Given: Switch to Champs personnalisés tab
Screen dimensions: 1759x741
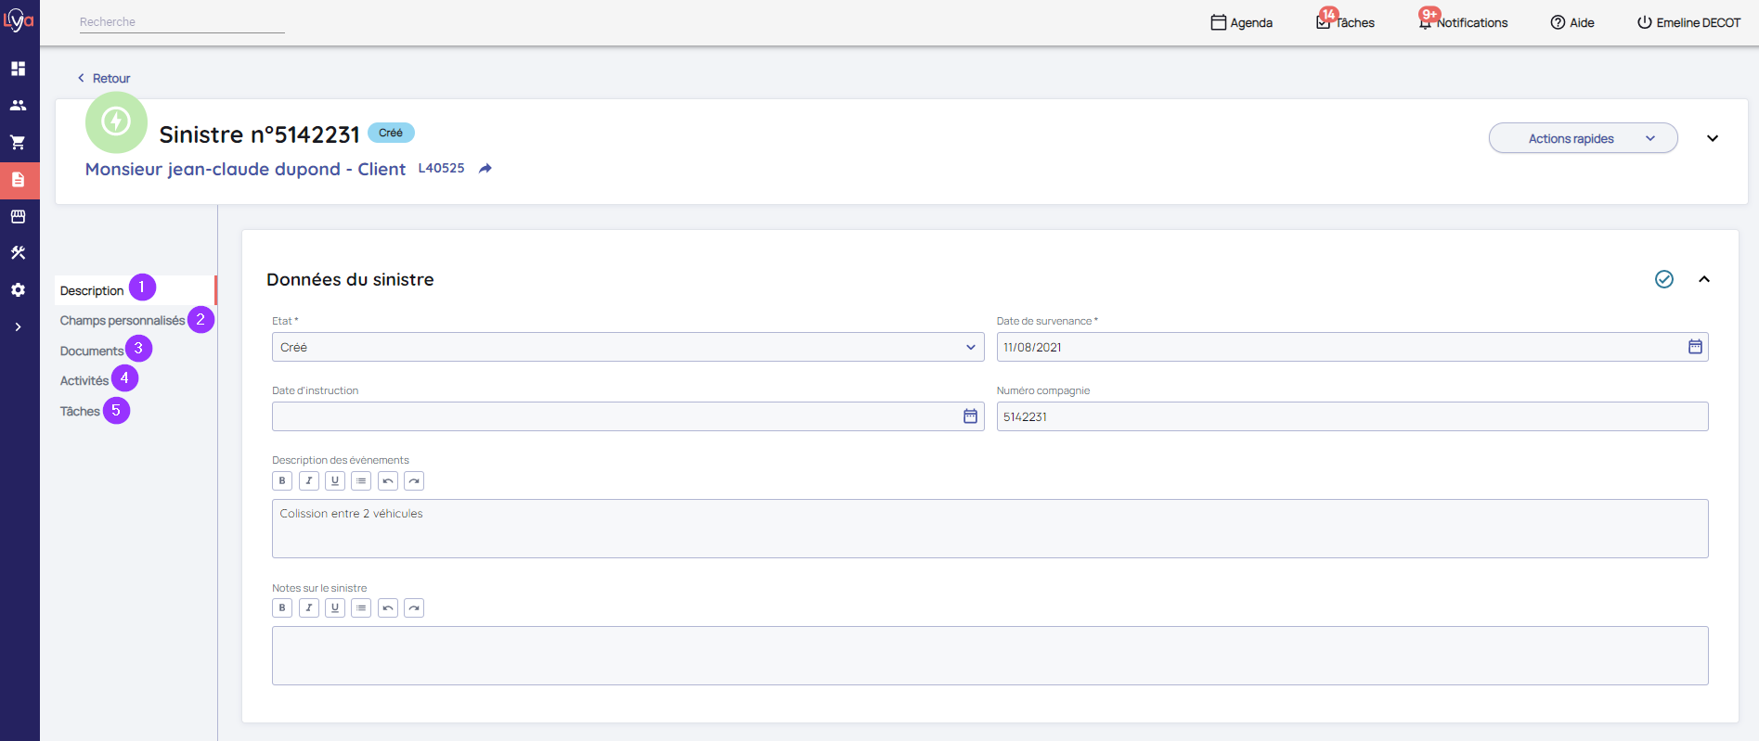Looking at the screenshot, I should click(123, 321).
